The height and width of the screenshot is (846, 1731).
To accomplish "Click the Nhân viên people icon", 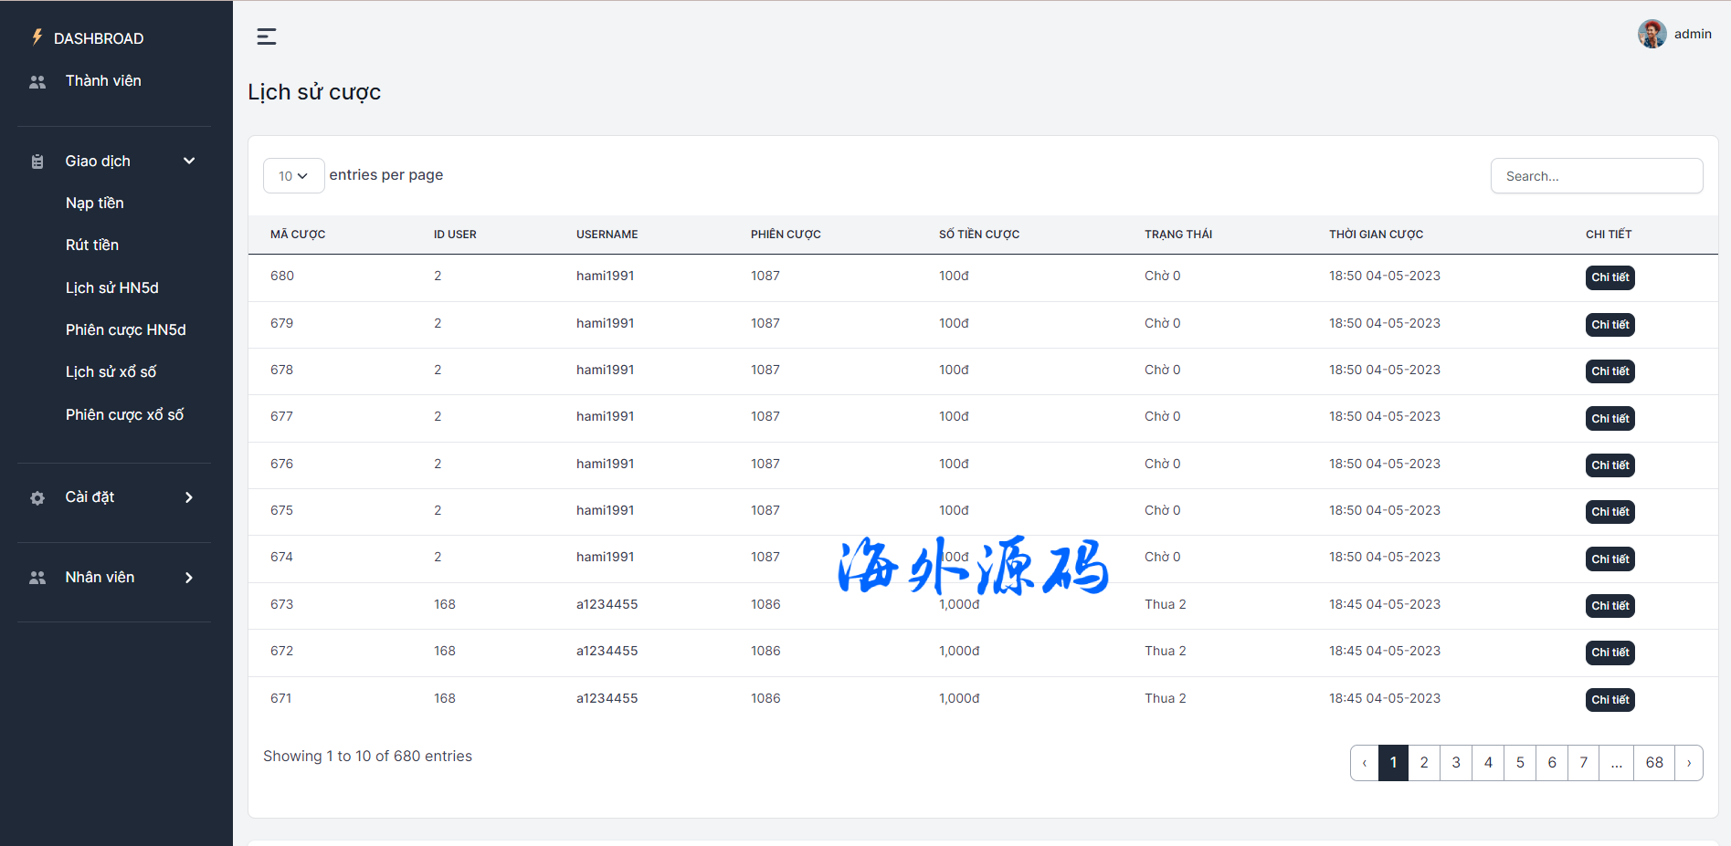I will coord(37,578).
